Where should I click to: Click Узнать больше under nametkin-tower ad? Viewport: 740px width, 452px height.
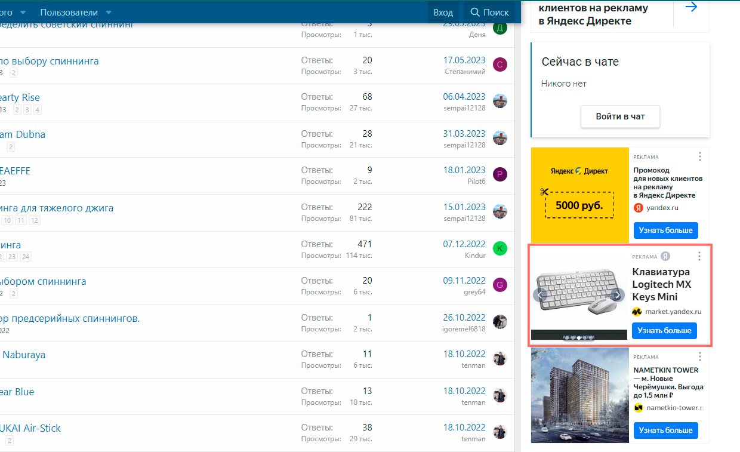coord(665,430)
